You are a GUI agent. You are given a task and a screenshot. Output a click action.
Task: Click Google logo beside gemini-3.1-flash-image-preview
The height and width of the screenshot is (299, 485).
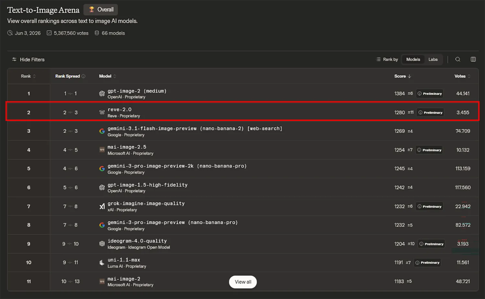(102, 131)
